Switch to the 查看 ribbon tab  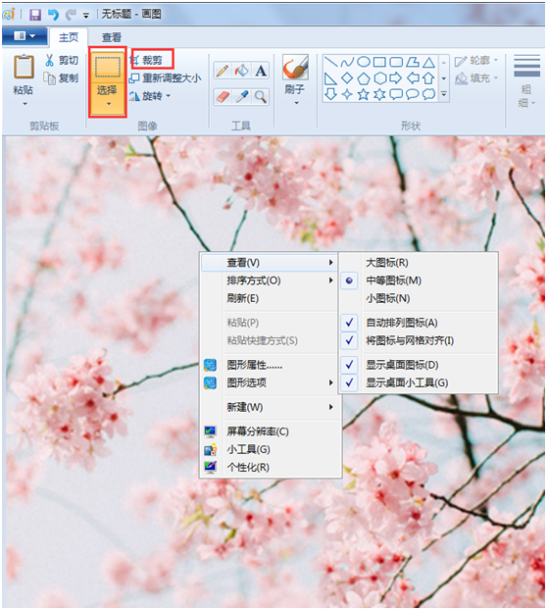click(112, 37)
